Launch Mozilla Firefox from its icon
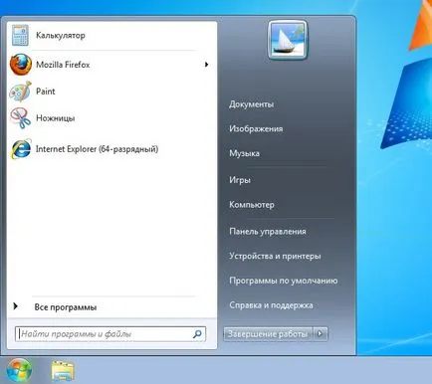The width and height of the screenshot is (432, 384). [21, 65]
